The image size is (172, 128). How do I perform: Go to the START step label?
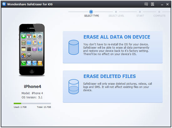pos(140,16)
